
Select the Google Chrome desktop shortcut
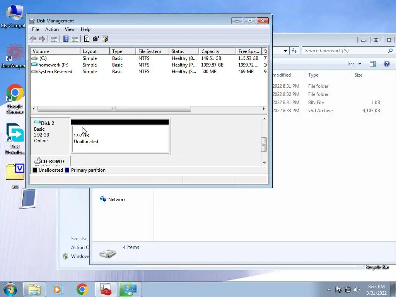pos(15,99)
